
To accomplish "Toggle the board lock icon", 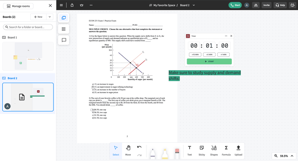I will coord(72,5).
